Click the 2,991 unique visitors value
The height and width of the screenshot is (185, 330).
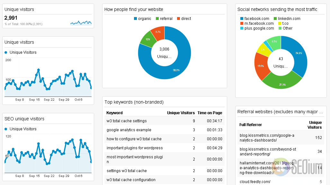click(11, 18)
